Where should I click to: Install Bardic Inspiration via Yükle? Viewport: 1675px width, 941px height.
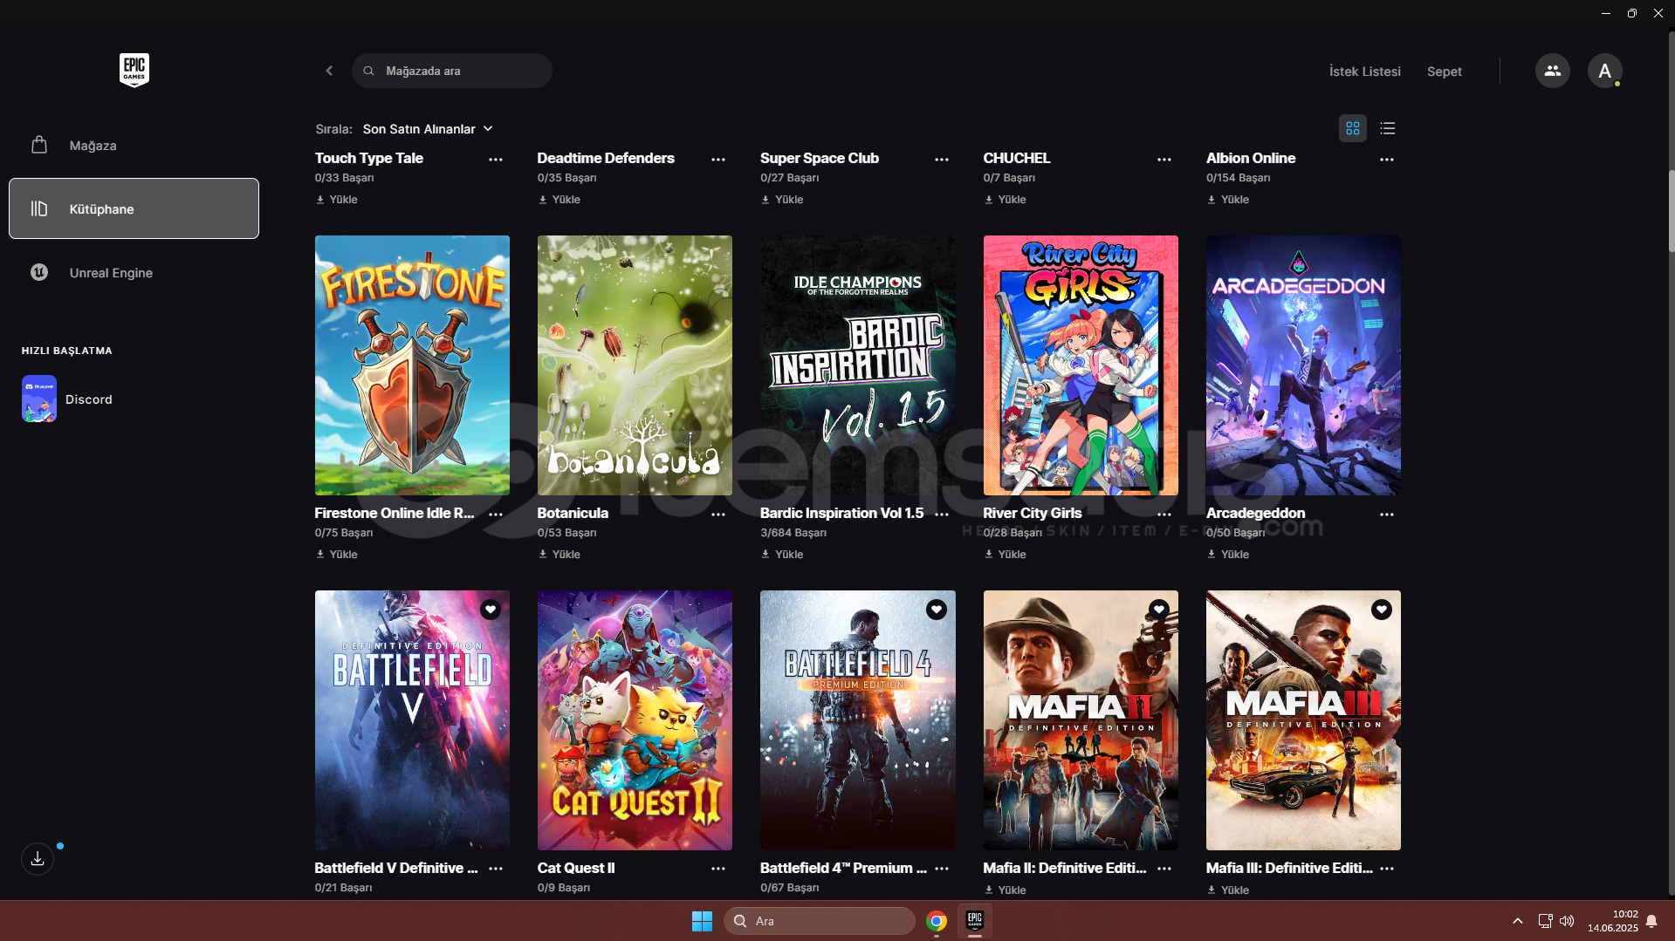(782, 555)
